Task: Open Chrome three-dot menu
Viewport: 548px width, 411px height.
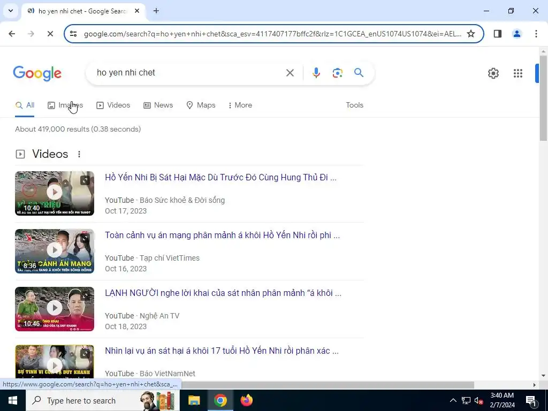Action: (x=536, y=34)
